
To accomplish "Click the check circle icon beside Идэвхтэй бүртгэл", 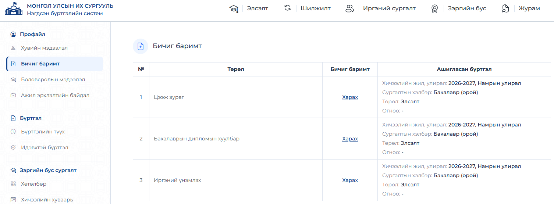I will tap(13, 147).
